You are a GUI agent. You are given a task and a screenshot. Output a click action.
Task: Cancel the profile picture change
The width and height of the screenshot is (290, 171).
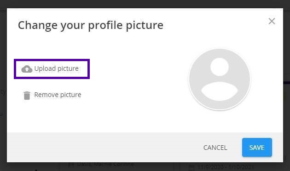tap(215, 148)
